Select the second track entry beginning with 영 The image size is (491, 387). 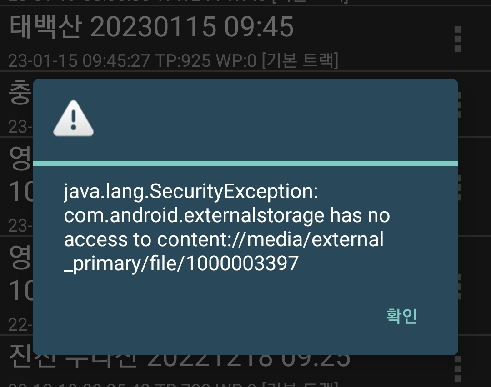click(16, 285)
